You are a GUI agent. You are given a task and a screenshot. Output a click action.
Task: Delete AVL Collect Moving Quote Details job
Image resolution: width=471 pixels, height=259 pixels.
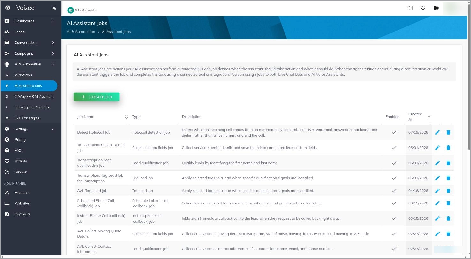pyautogui.click(x=448, y=234)
